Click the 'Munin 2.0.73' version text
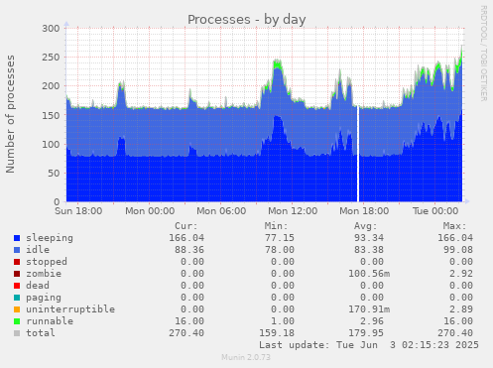This screenshot has width=493, height=368. tap(246, 357)
